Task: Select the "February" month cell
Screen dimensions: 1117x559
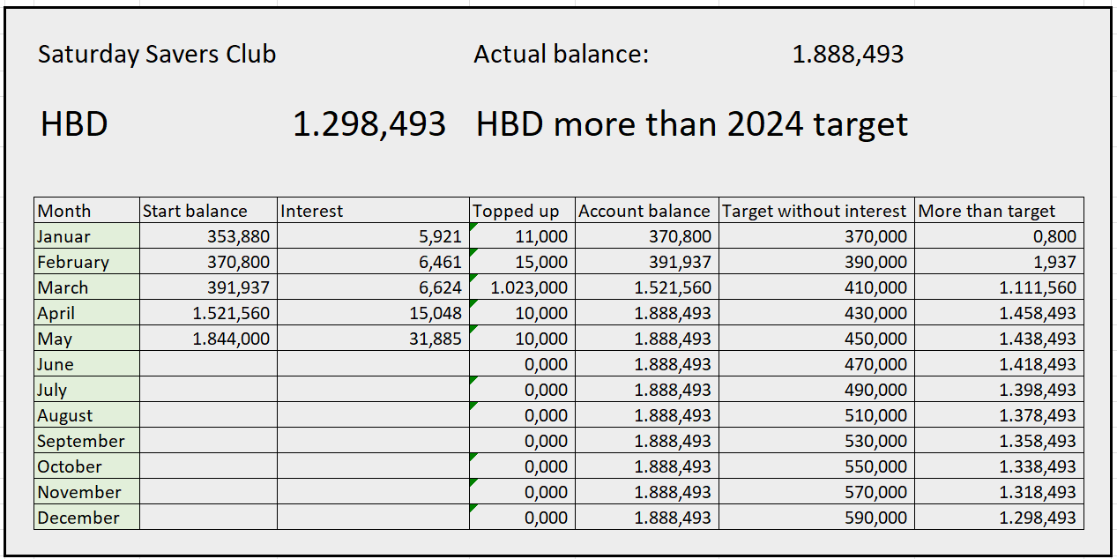Action: (x=86, y=261)
